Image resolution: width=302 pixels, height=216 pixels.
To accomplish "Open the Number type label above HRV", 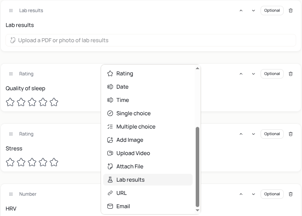I will tap(28, 194).
